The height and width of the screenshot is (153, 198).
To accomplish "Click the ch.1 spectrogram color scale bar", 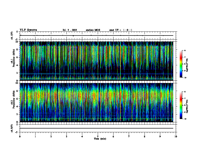I will point(181,64).
